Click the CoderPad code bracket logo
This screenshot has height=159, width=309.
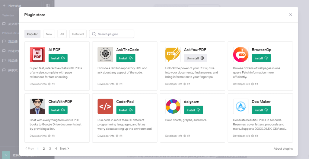pos(105,106)
